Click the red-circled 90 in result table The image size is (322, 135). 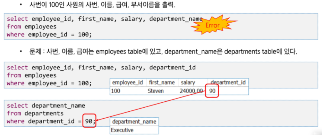[x=212, y=91]
